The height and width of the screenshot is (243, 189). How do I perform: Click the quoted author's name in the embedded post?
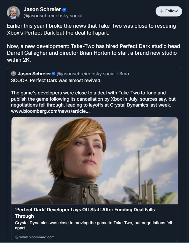(34, 73)
